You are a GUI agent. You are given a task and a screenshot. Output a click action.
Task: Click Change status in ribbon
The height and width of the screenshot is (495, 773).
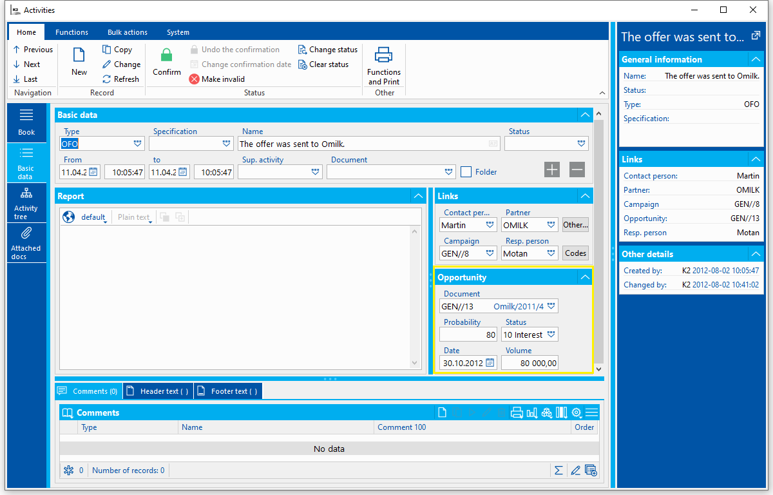tap(328, 50)
